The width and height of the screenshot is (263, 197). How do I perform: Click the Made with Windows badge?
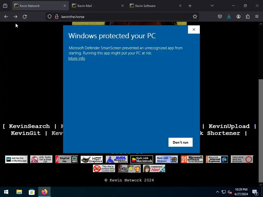coord(167,159)
